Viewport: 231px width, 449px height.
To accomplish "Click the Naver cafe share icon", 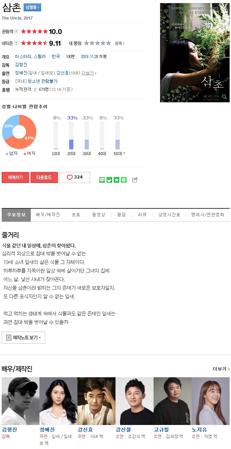I will (x=109, y=180).
